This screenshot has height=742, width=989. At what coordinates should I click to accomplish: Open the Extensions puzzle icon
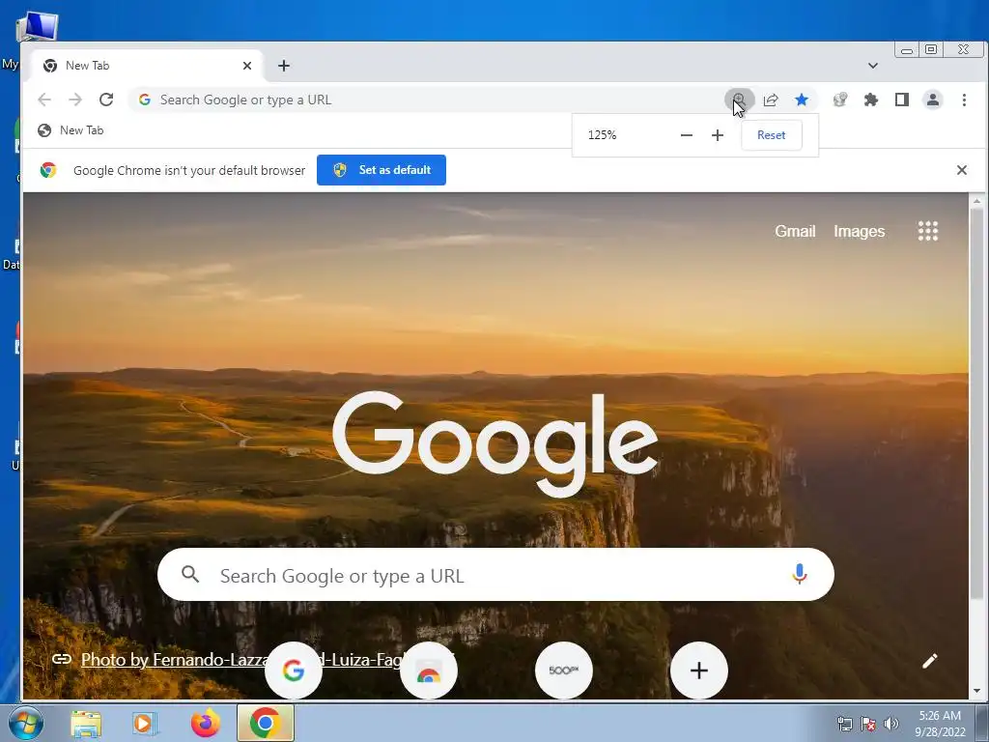(870, 100)
